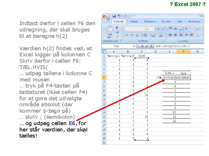Open the Customize Quick Access Toolbar arrow
The height and width of the screenshot is (156, 209).
(134, 16)
